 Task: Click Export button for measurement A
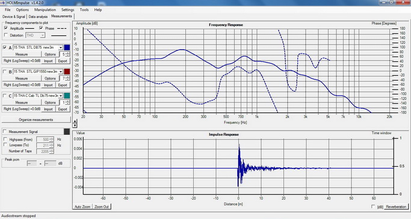click(63, 61)
